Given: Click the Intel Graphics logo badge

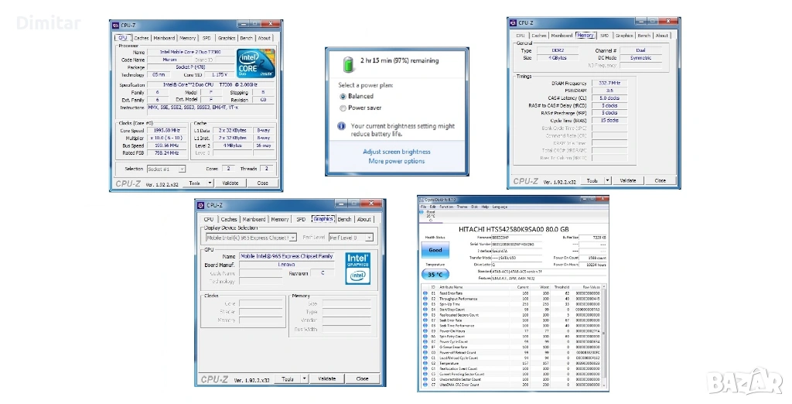Looking at the screenshot, I should tap(358, 267).
